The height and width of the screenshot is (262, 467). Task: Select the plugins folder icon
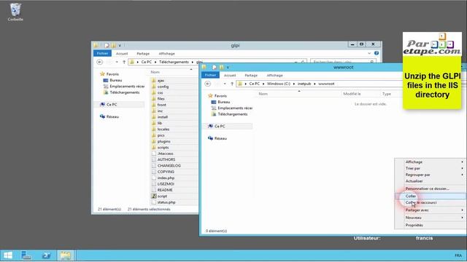tap(154, 141)
